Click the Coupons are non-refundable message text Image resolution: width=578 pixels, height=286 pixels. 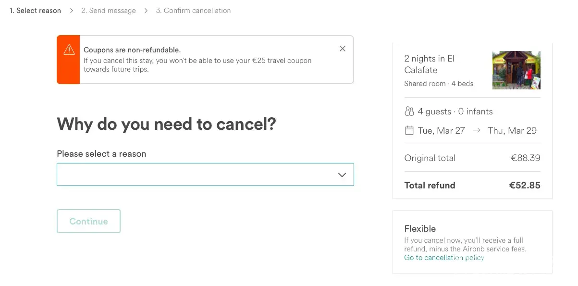pyautogui.click(x=132, y=50)
